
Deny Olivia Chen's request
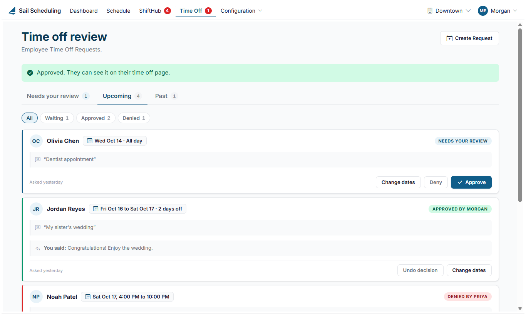pos(436,182)
